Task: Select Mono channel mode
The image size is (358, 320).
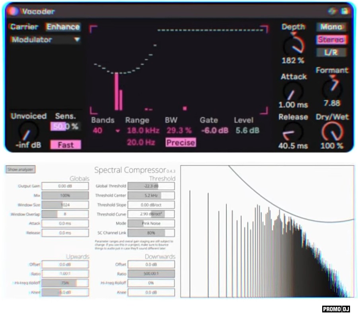Action: tap(331, 27)
